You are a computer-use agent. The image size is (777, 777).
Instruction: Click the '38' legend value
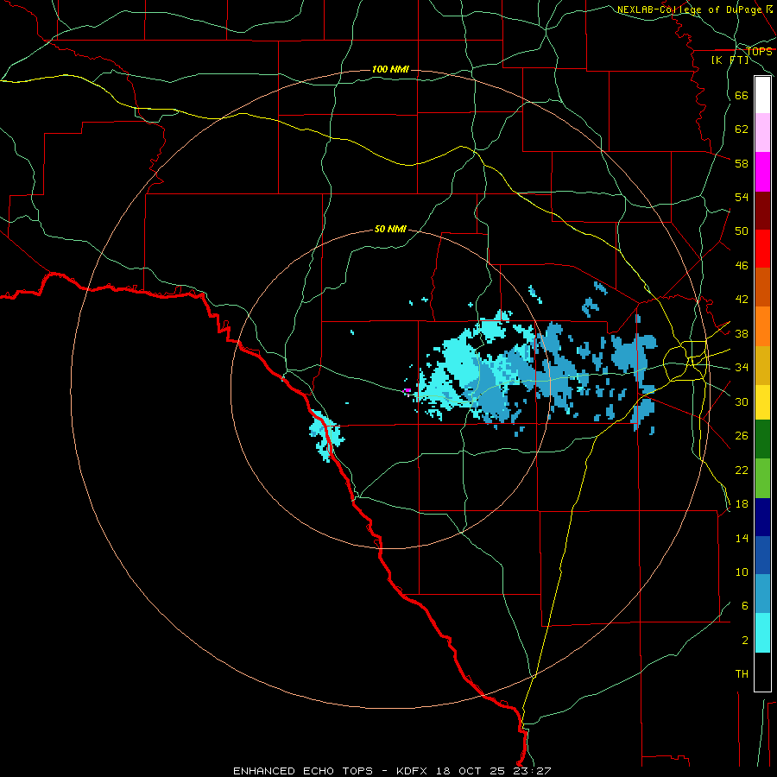(742, 333)
